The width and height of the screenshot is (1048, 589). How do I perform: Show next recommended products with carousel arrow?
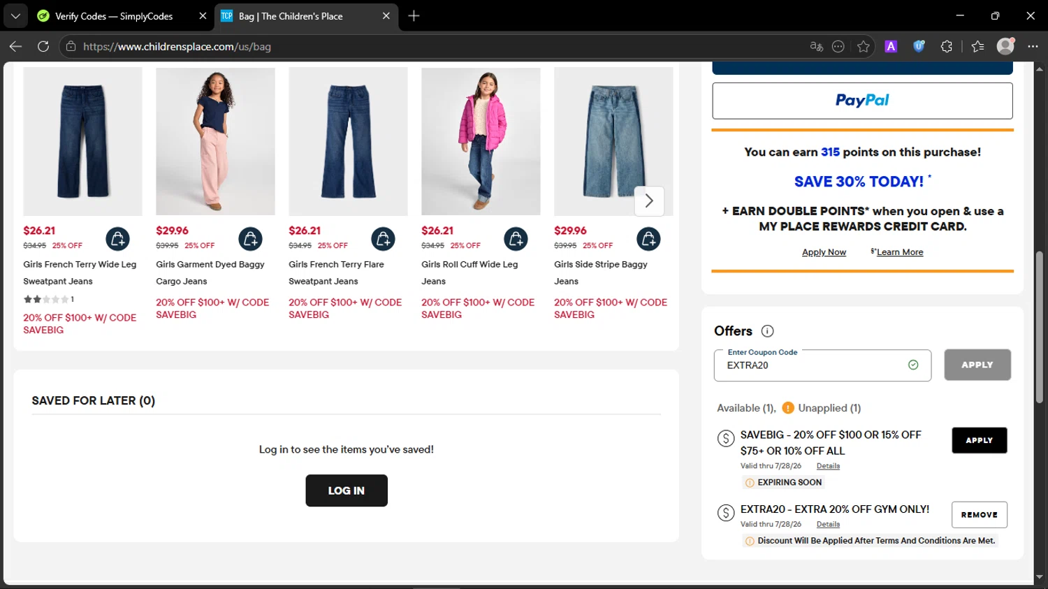(649, 201)
